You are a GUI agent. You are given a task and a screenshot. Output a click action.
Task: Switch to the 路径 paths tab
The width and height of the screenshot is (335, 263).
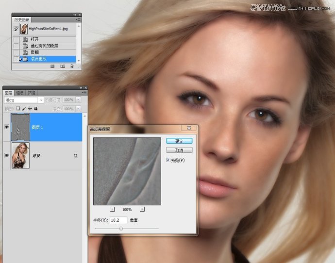click(32, 93)
